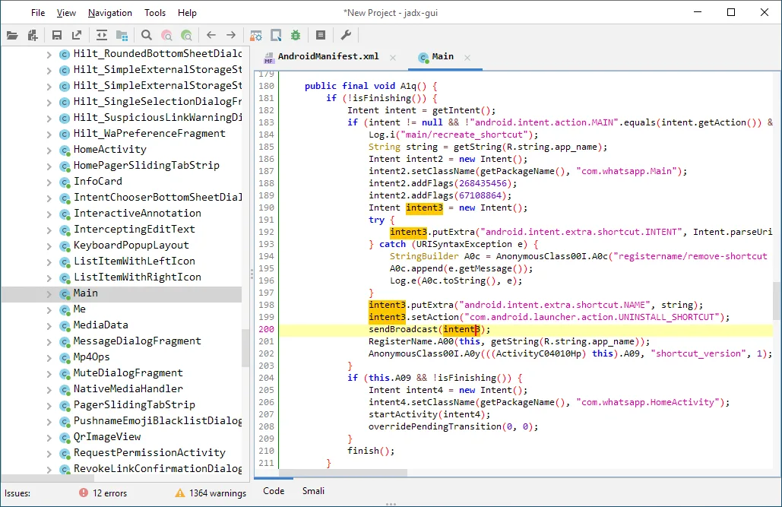This screenshot has width=782, height=507.
Task: Open the log viewer icon
Action: click(320, 35)
